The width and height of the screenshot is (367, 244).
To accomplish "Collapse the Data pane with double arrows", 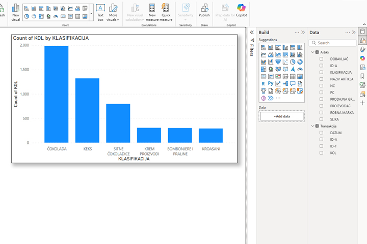I will coord(354,33).
